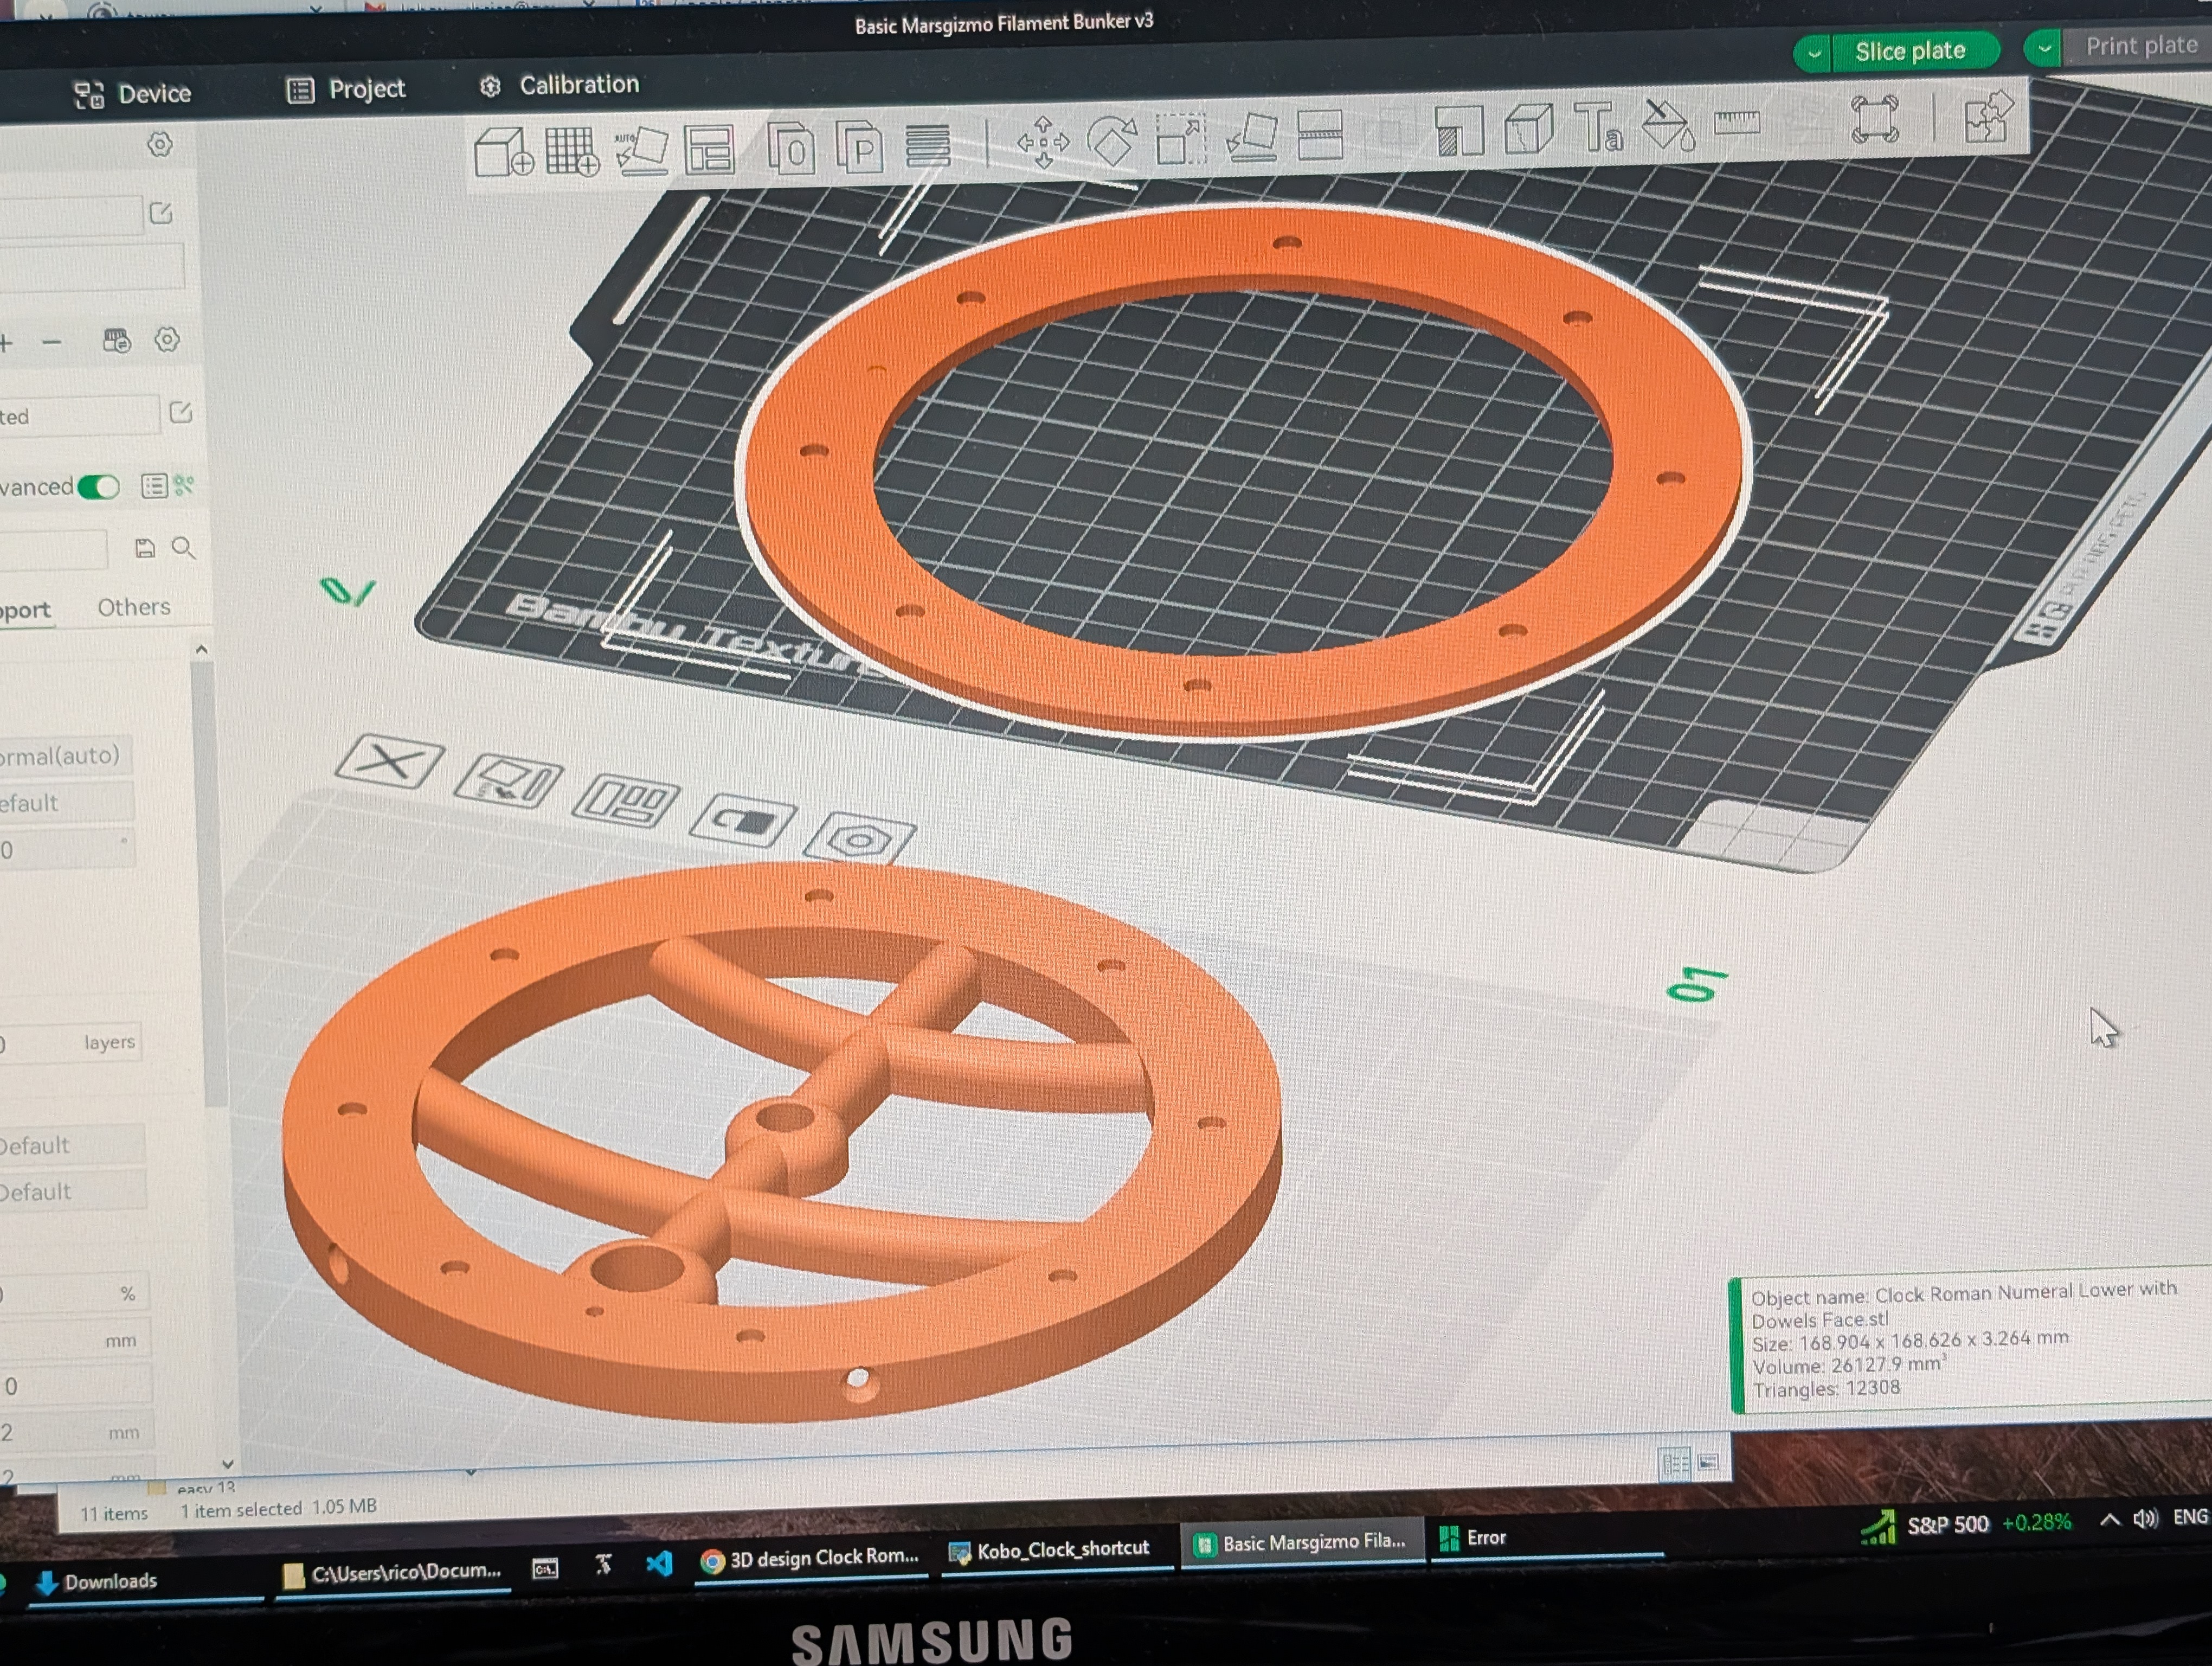Open Variable layer height tool
The image size is (2212, 1666).
click(x=927, y=146)
